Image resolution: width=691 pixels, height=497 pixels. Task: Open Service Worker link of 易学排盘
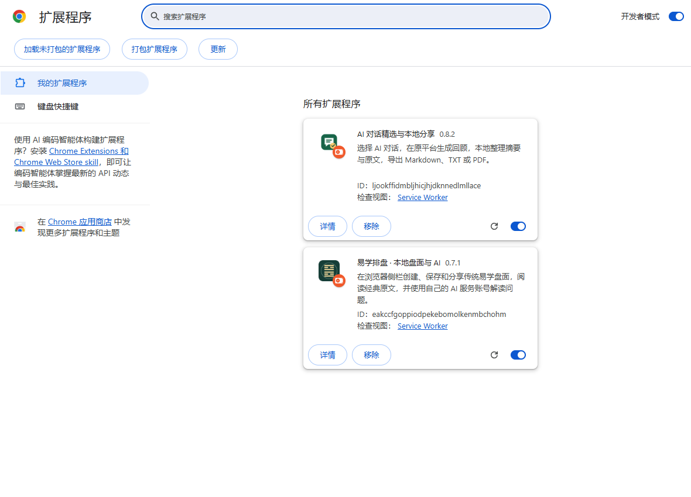tap(423, 326)
